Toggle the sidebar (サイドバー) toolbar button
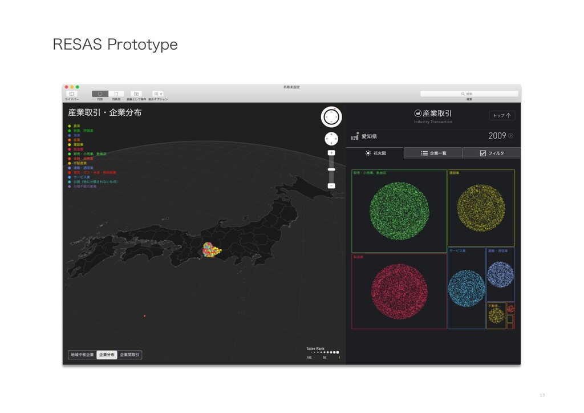 click(x=71, y=94)
